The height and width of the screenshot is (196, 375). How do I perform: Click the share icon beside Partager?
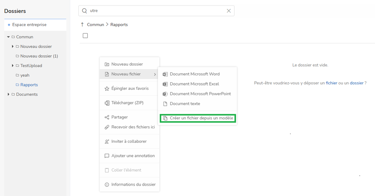pos(107,117)
